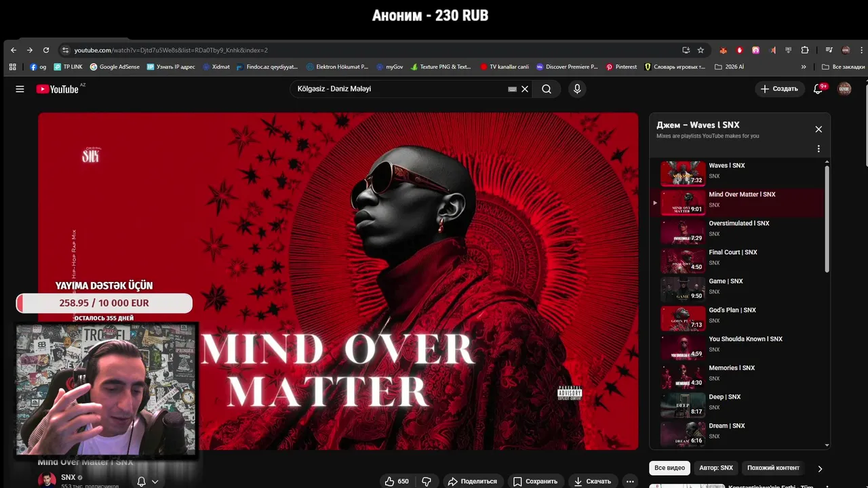
Task: Show more bookmarks with the chevron
Action: 804,67
